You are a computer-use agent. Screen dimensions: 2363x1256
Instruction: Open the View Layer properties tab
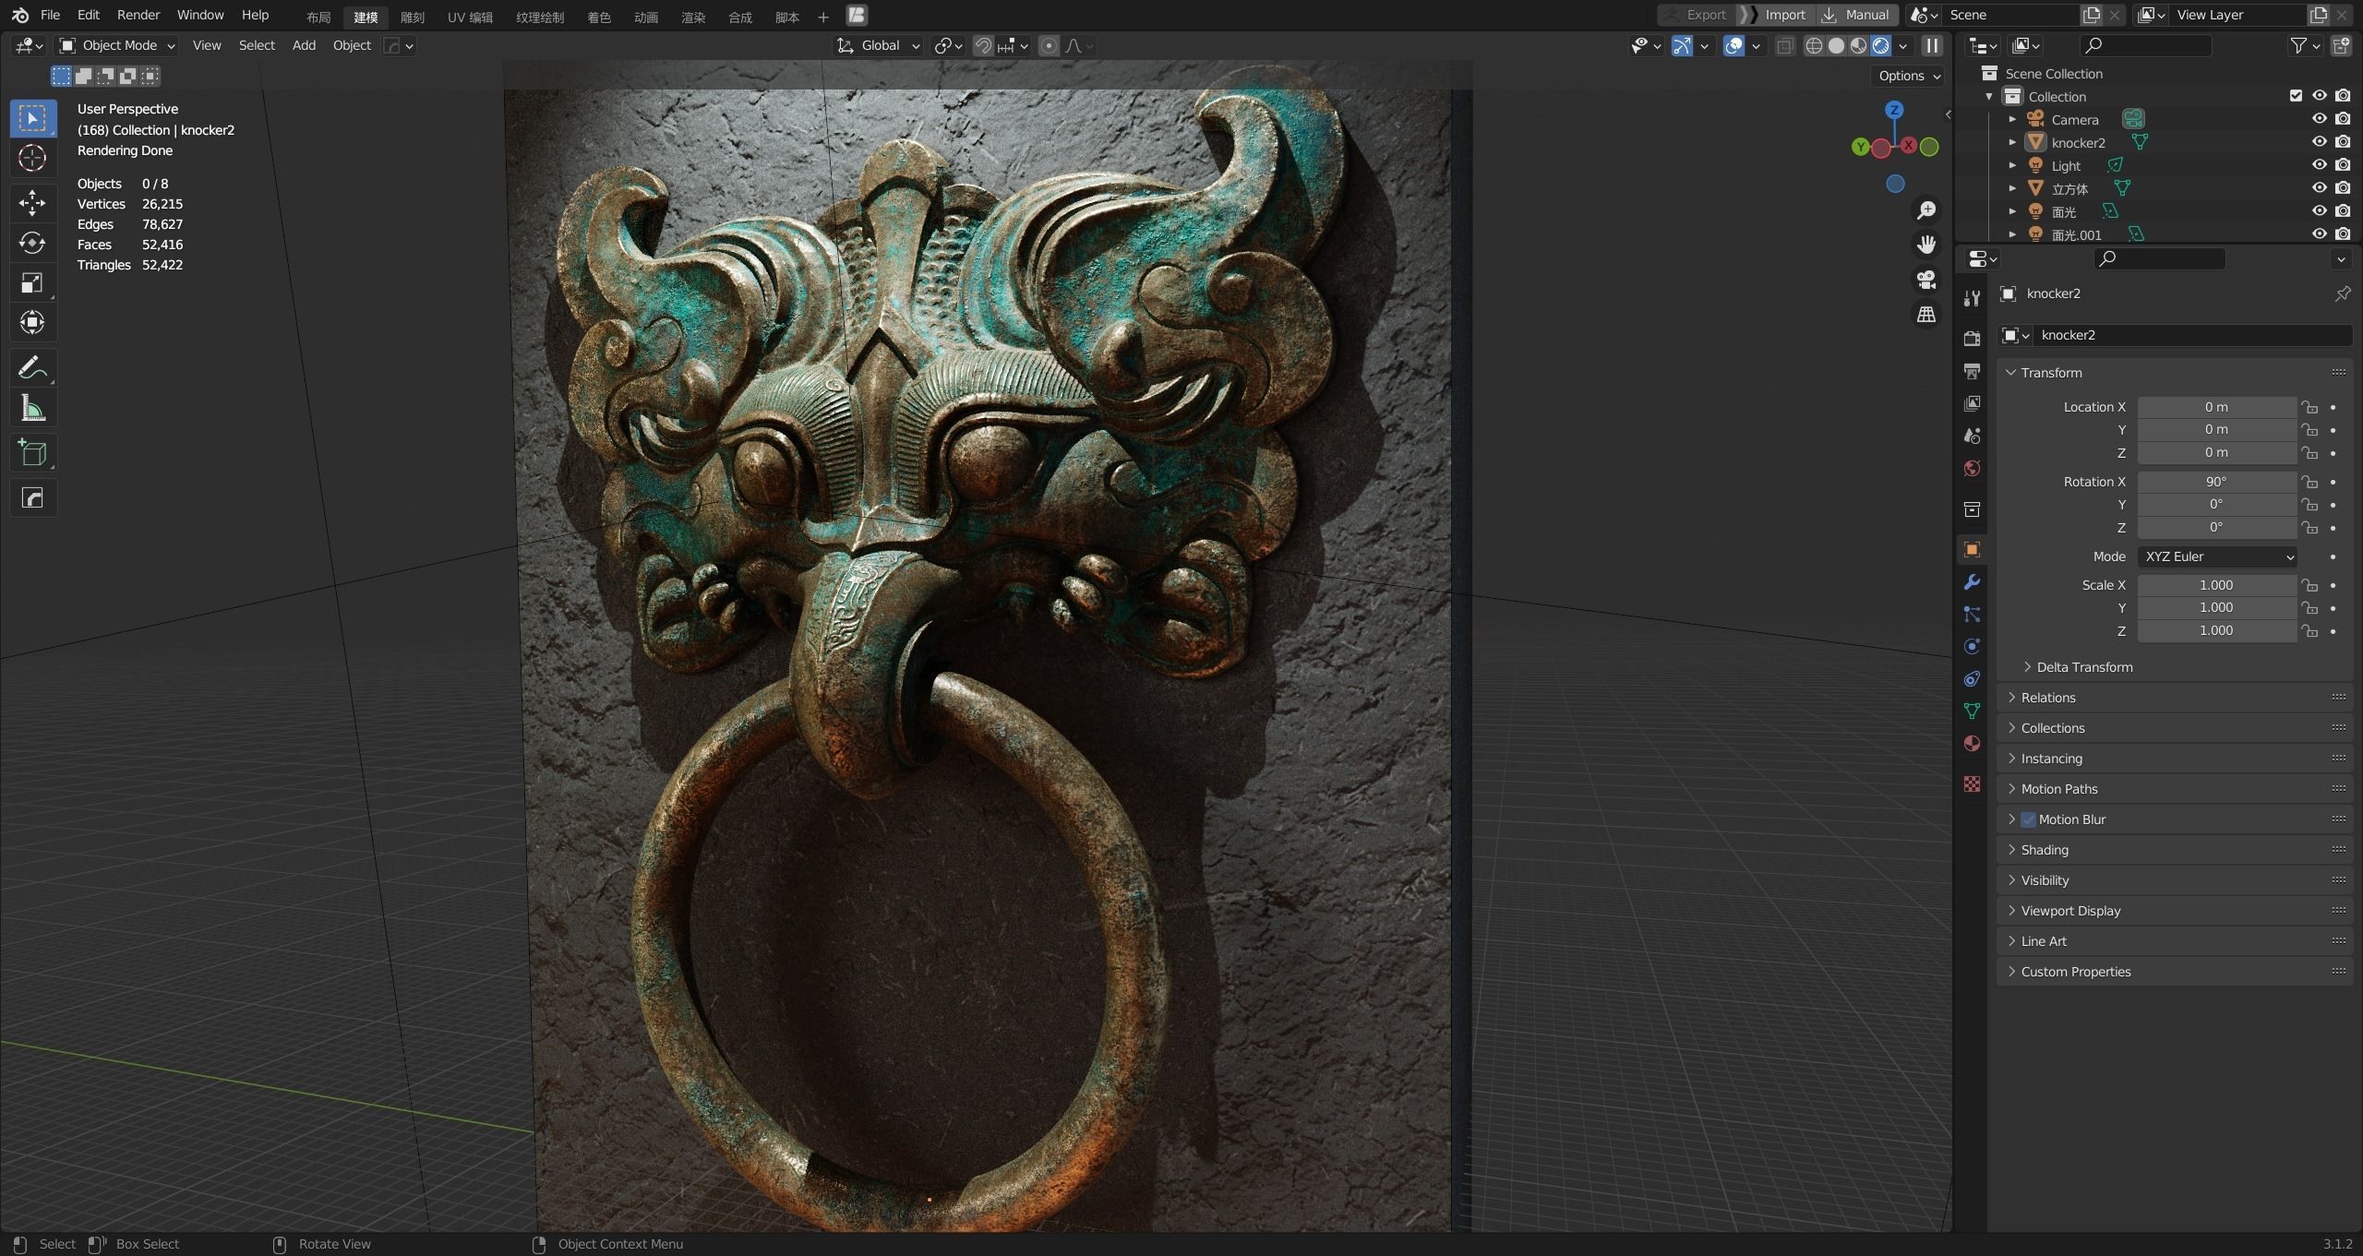point(1972,403)
